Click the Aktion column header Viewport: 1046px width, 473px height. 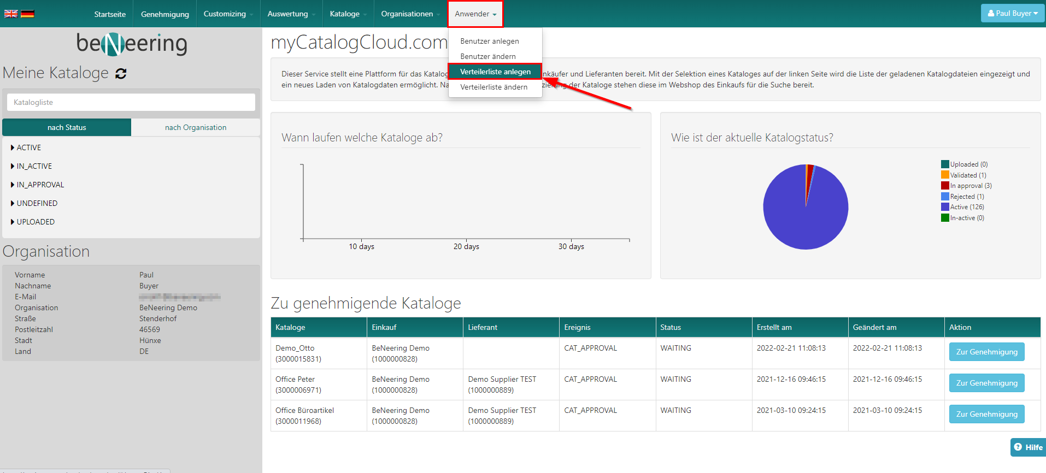pyautogui.click(x=992, y=327)
